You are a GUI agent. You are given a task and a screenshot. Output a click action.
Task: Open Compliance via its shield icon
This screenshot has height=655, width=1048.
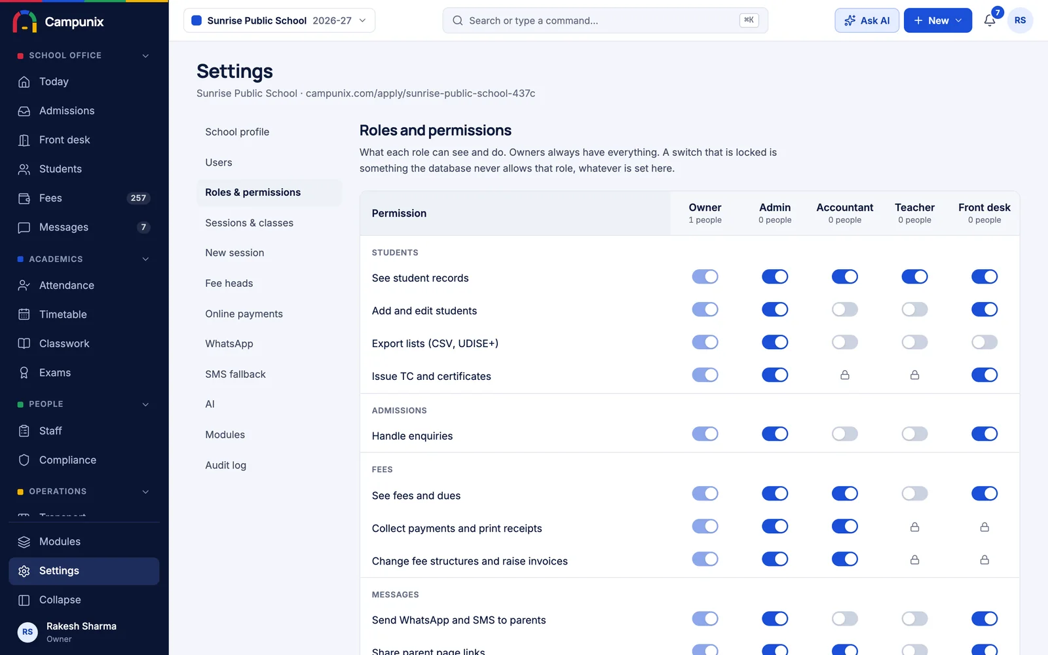(x=24, y=460)
